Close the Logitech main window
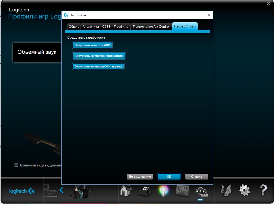The width and height of the screenshot is (274, 204). click(x=268, y=3)
